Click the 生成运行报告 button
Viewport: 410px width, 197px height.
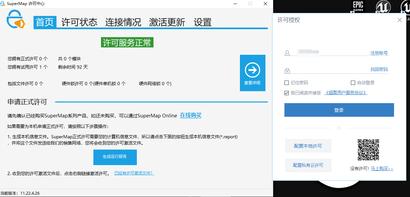point(115,157)
